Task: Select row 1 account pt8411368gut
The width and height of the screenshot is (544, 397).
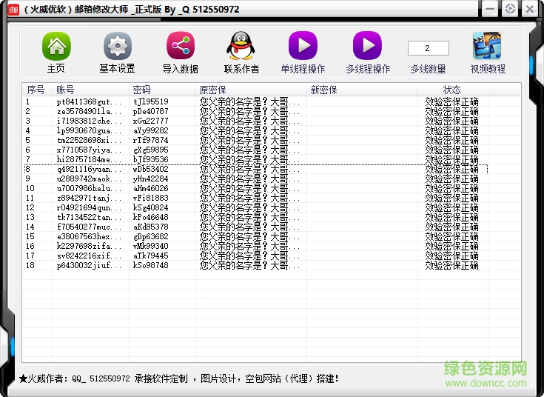Action: [89, 101]
